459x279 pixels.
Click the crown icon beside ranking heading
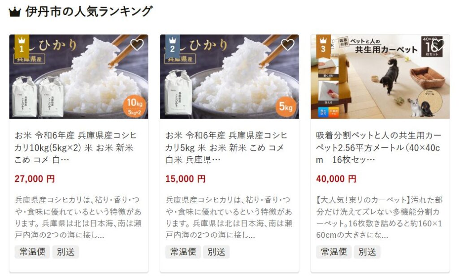15,12
